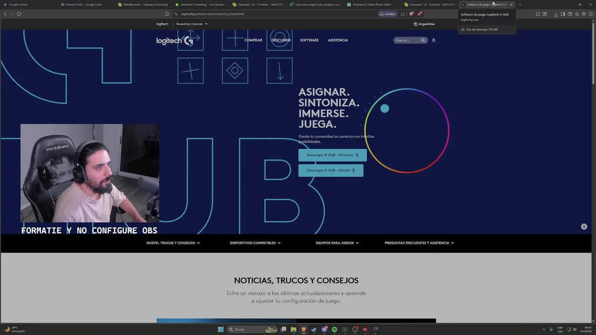The width and height of the screenshot is (596, 335).
Task: Go back in browser
Action: (x=5, y=14)
